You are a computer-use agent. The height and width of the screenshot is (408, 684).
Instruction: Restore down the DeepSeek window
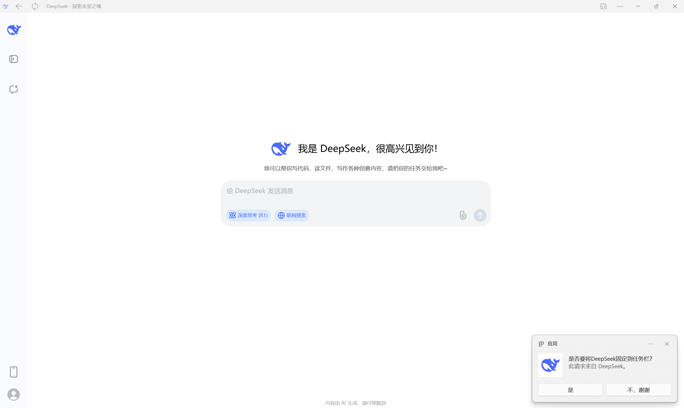(656, 6)
